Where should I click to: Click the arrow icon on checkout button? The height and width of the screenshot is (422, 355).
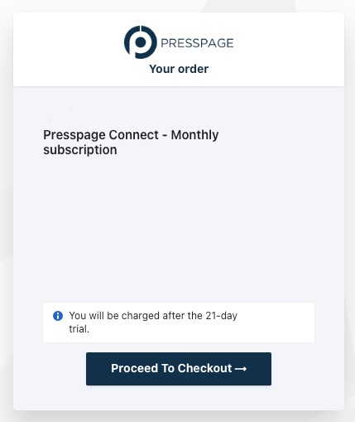pos(241,369)
